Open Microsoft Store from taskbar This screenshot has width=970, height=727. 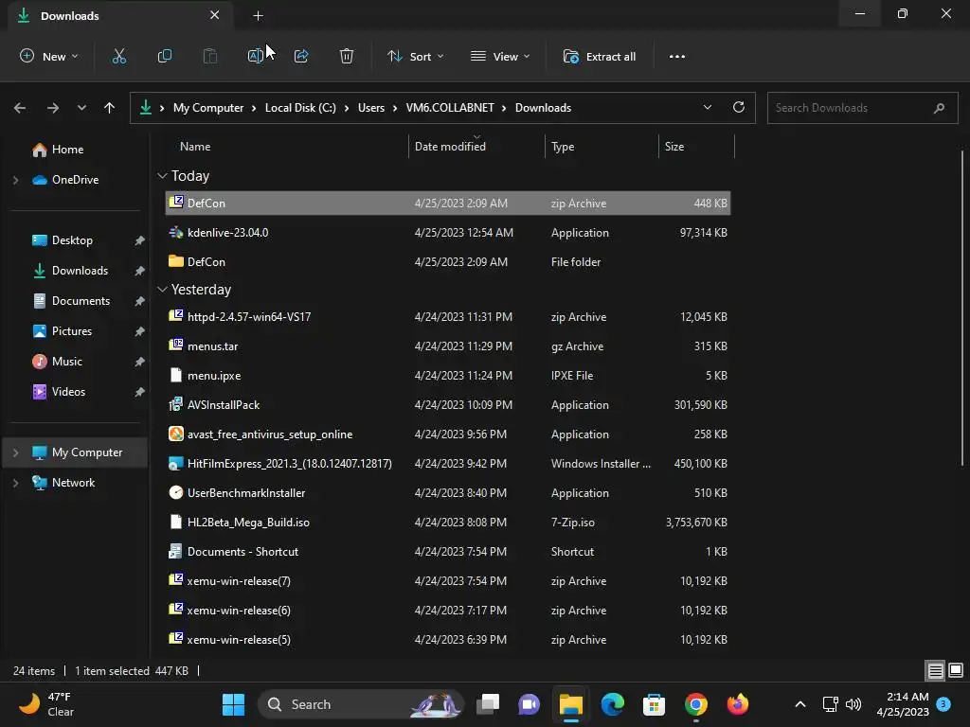654,704
